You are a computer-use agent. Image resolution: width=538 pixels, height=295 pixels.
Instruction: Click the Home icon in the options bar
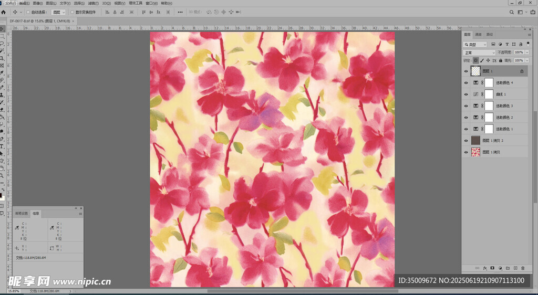[4, 12]
